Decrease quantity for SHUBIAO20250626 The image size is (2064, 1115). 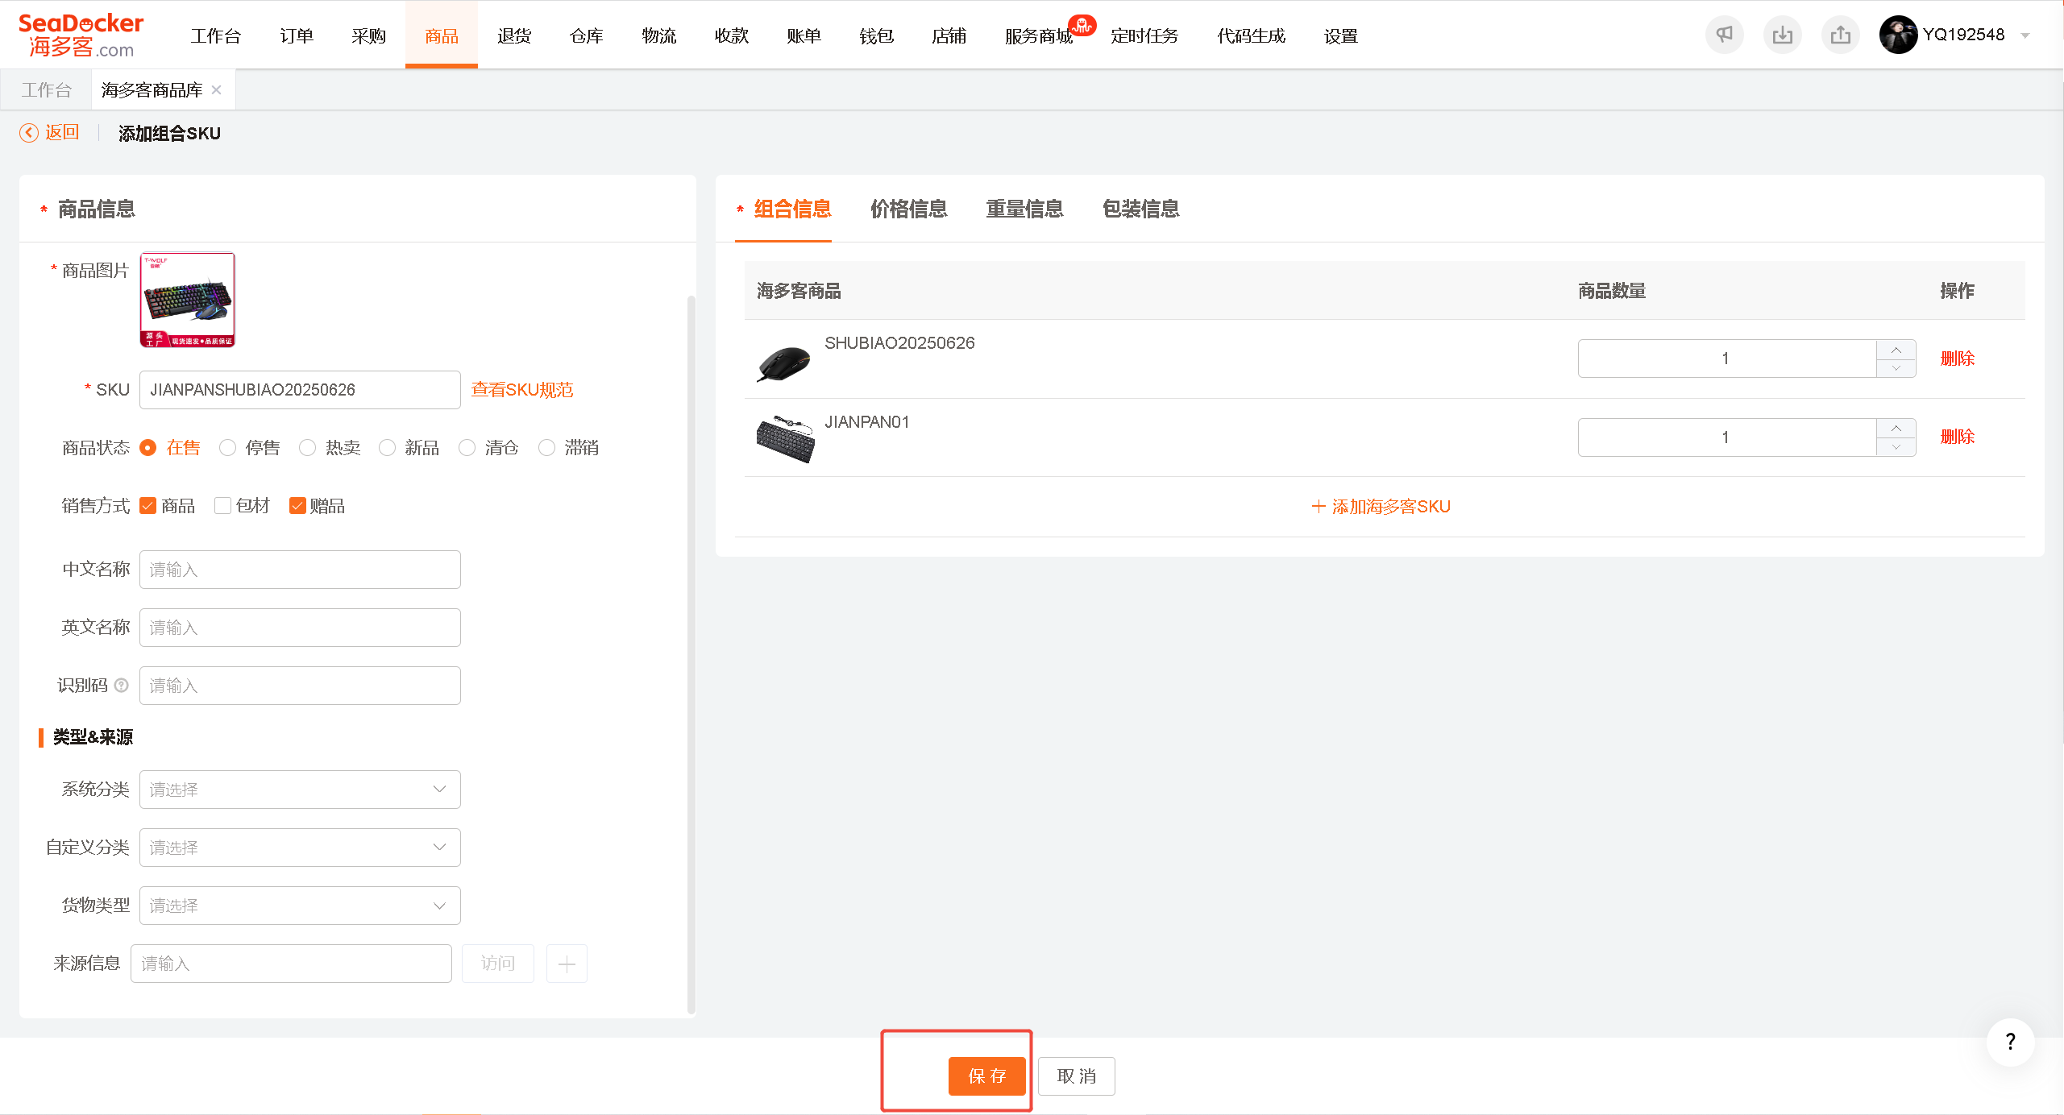tap(1896, 368)
